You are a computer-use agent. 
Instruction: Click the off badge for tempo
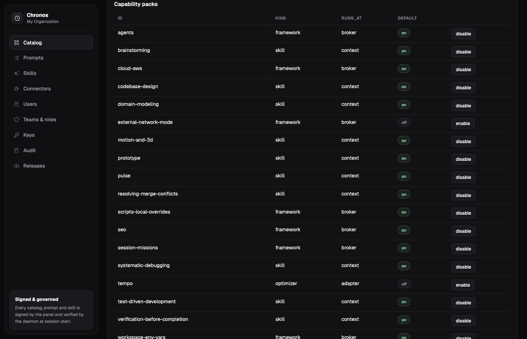click(404, 284)
